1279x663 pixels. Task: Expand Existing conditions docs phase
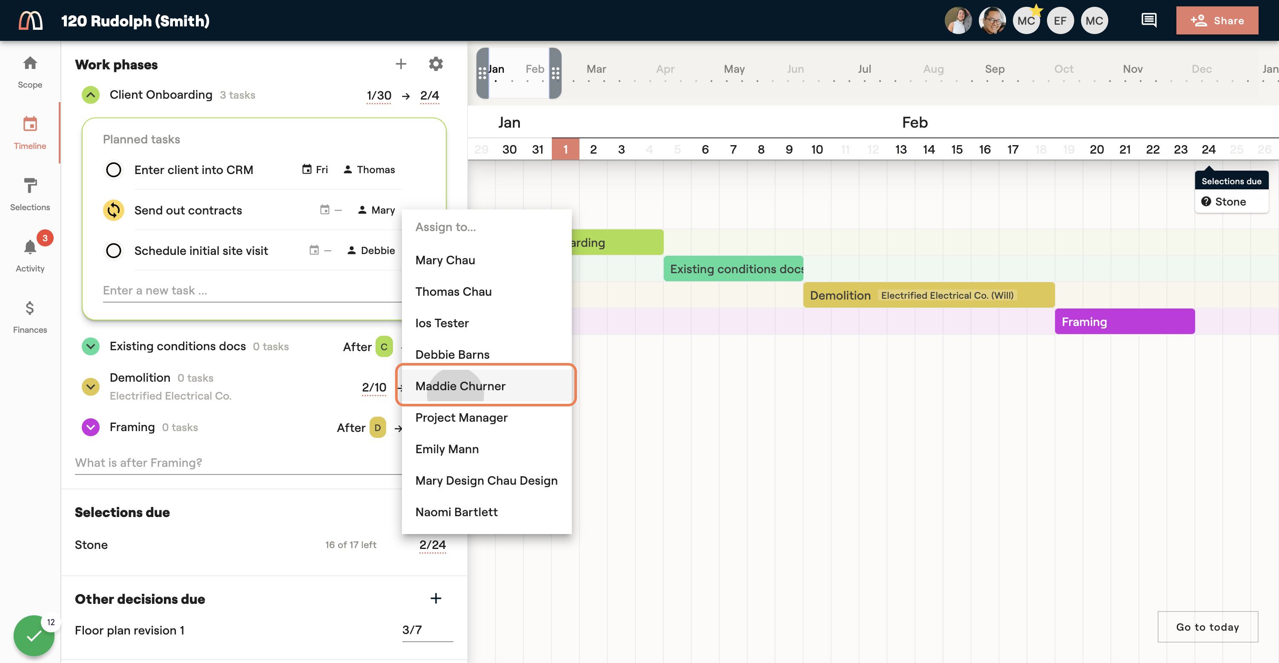[x=90, y=346]
